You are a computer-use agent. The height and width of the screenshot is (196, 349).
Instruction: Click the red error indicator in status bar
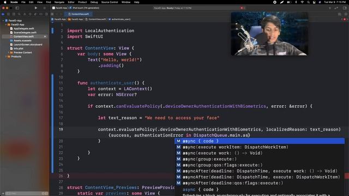(242, 8)
